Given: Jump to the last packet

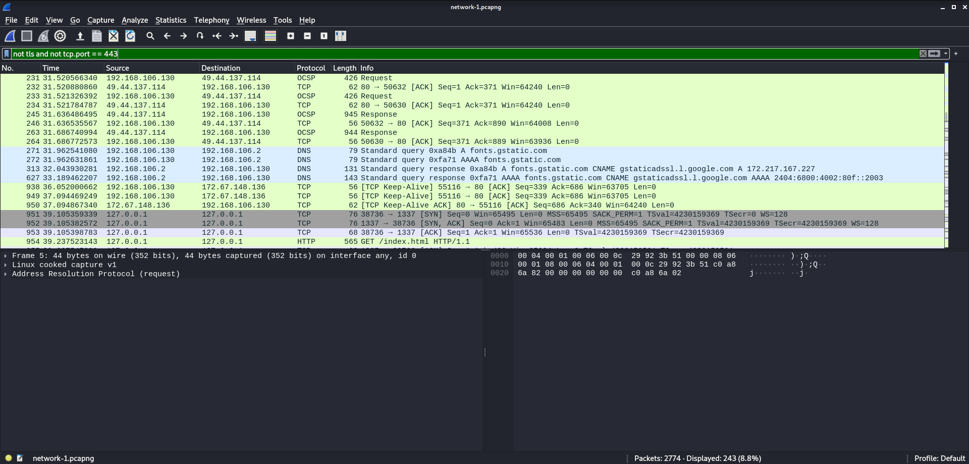Looking at the screenshot, I should click(x=234, y=36).
